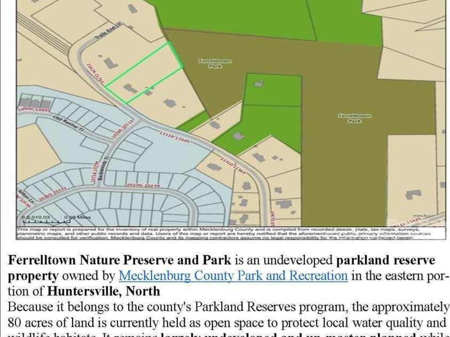Click the Trails End Ln street label
Viewport: 450px width, 337px height.
click(108, 31)
